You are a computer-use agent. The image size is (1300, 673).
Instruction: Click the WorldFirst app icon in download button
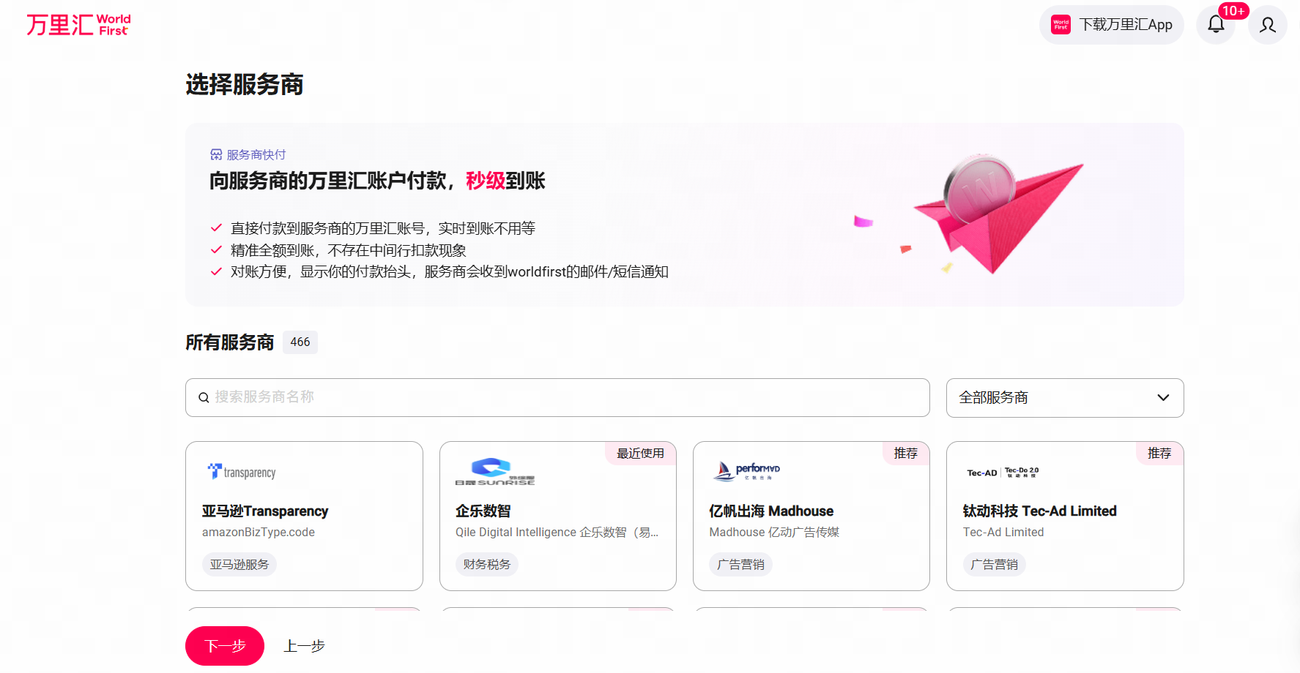(1061, 25)
